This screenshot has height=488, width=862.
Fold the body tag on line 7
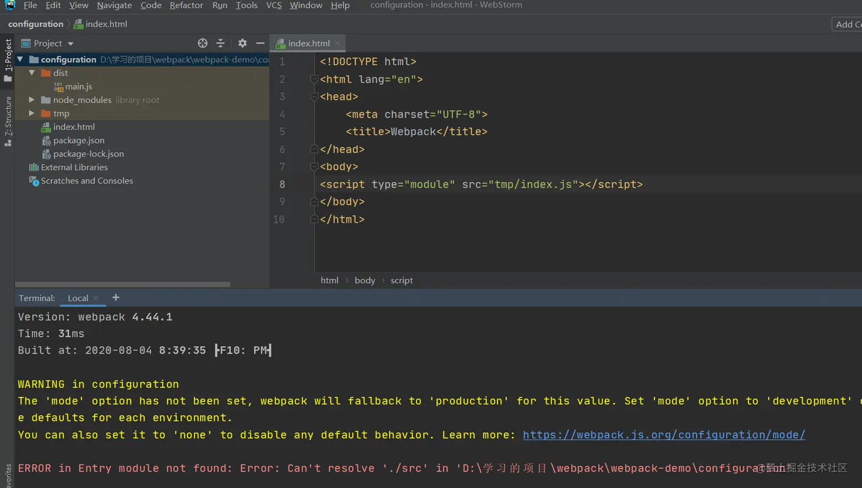pos(314,167)
